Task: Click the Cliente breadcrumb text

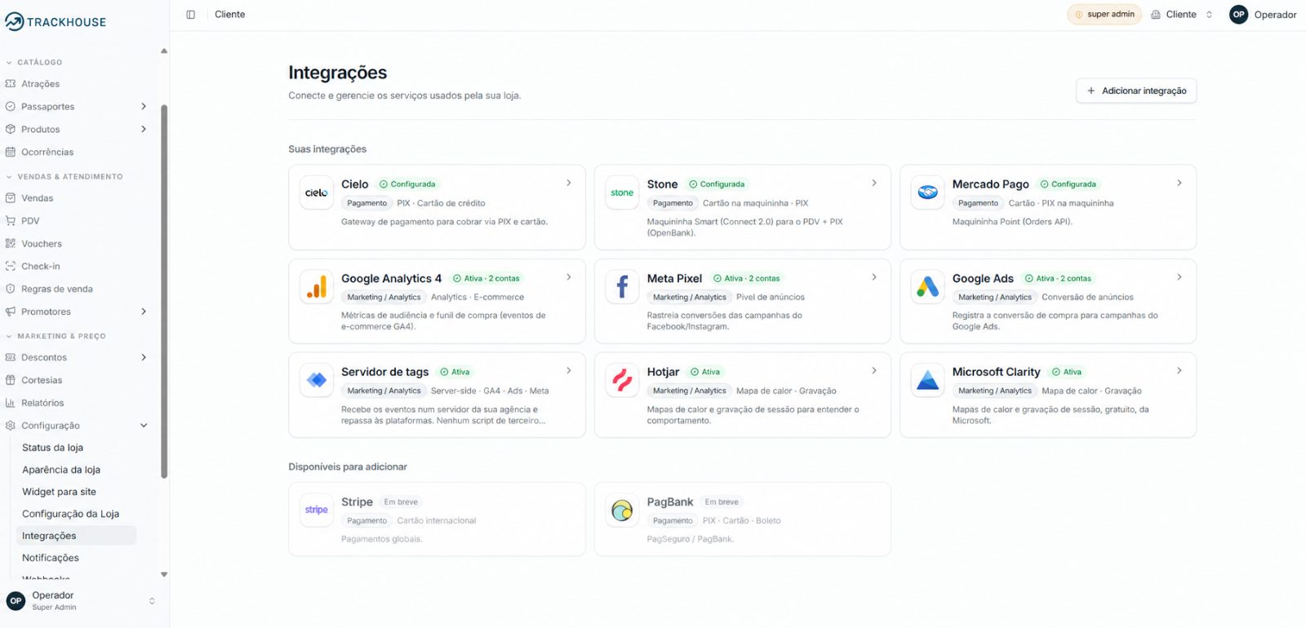Action: (x=230, y=15)
